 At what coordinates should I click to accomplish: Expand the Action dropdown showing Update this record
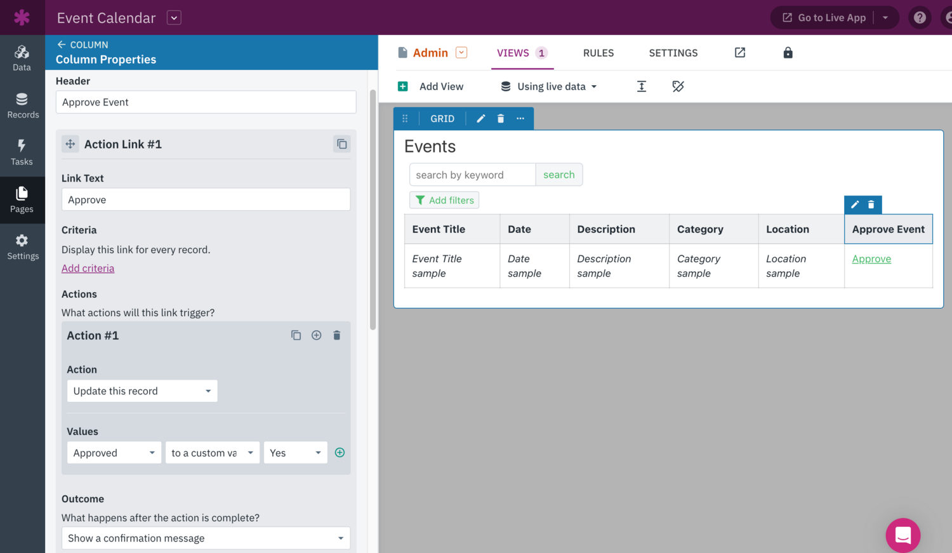tap(142, 391)
